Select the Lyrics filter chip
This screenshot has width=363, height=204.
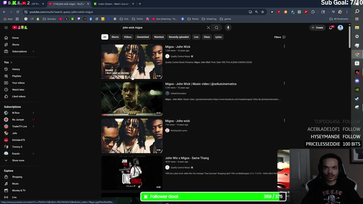[218, 37]
